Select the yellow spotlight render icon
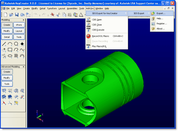This screenshot has width=178, height=131. [x=16, y=103]
